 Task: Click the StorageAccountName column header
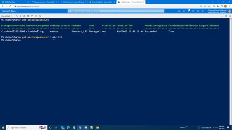click(x=13, y=26)
